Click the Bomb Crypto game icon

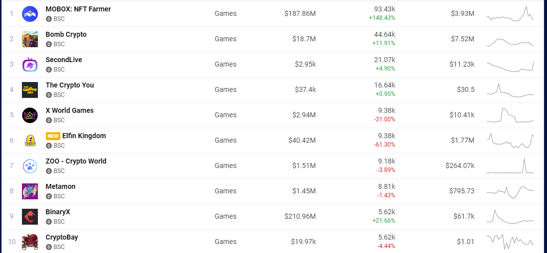coord(30,39)
